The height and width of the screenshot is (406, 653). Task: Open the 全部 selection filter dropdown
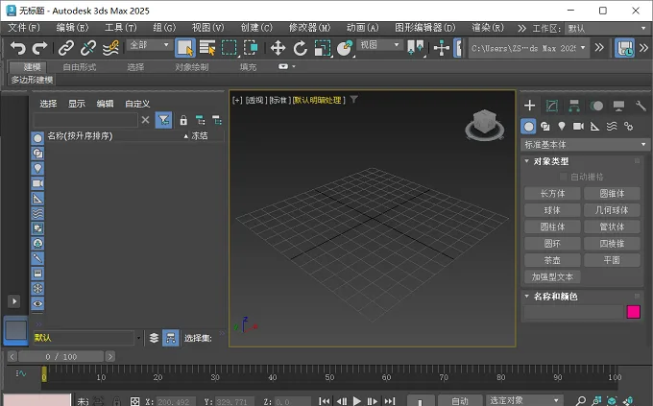150,44
